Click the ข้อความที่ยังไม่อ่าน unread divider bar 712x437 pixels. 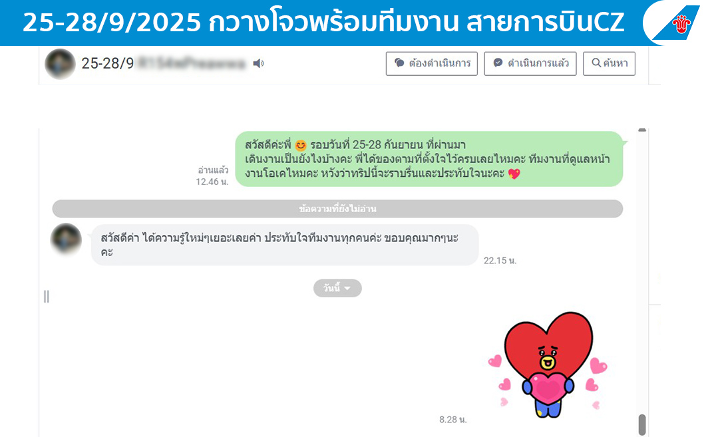(337, 209)
